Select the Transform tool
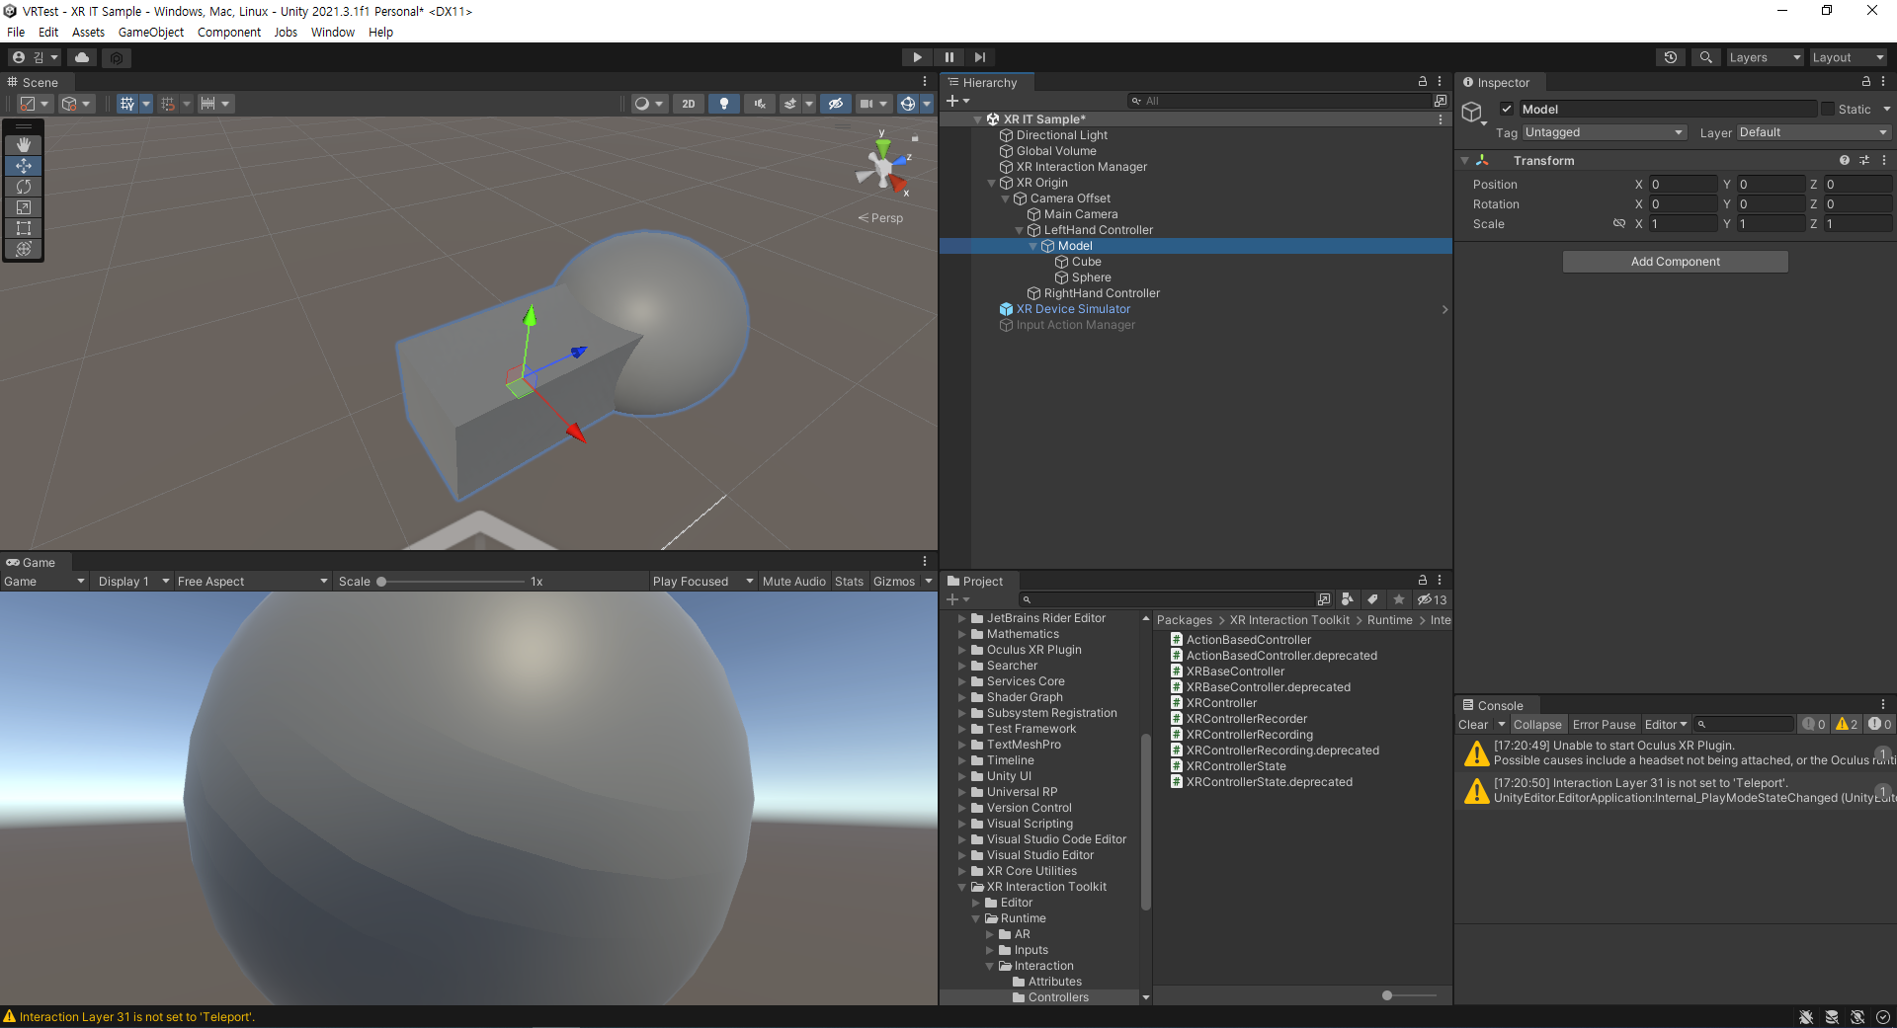1897x1028 pixels. [24, 249]
